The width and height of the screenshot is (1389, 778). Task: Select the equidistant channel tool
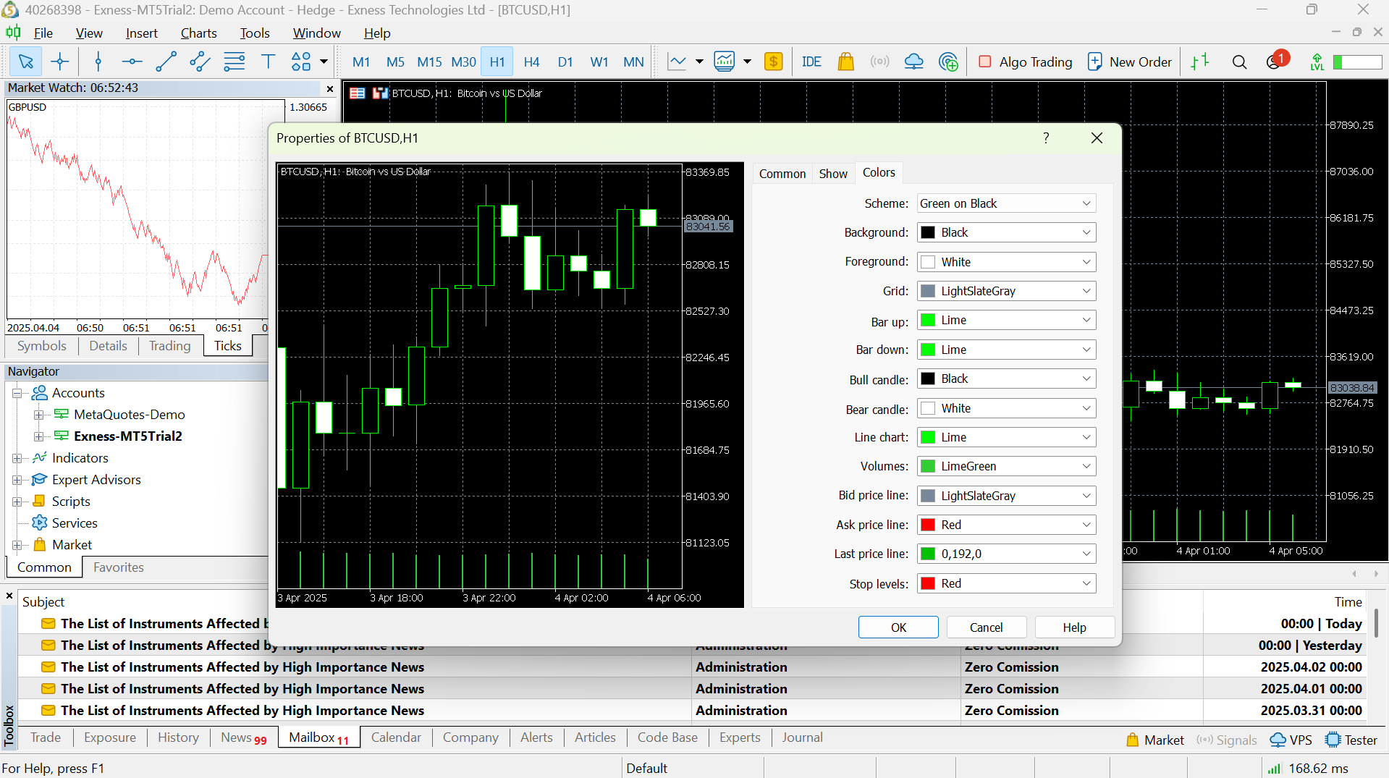tap(200, 62)
